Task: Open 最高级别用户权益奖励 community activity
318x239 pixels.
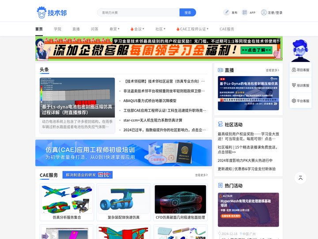Action: point(248,136)
